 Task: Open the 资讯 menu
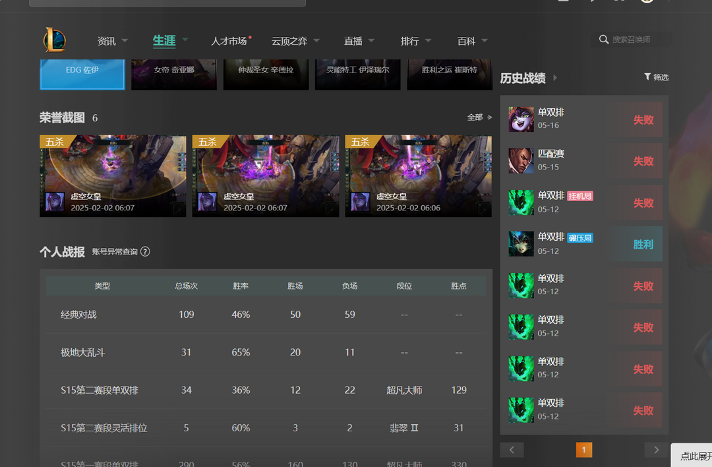point(107,41)
